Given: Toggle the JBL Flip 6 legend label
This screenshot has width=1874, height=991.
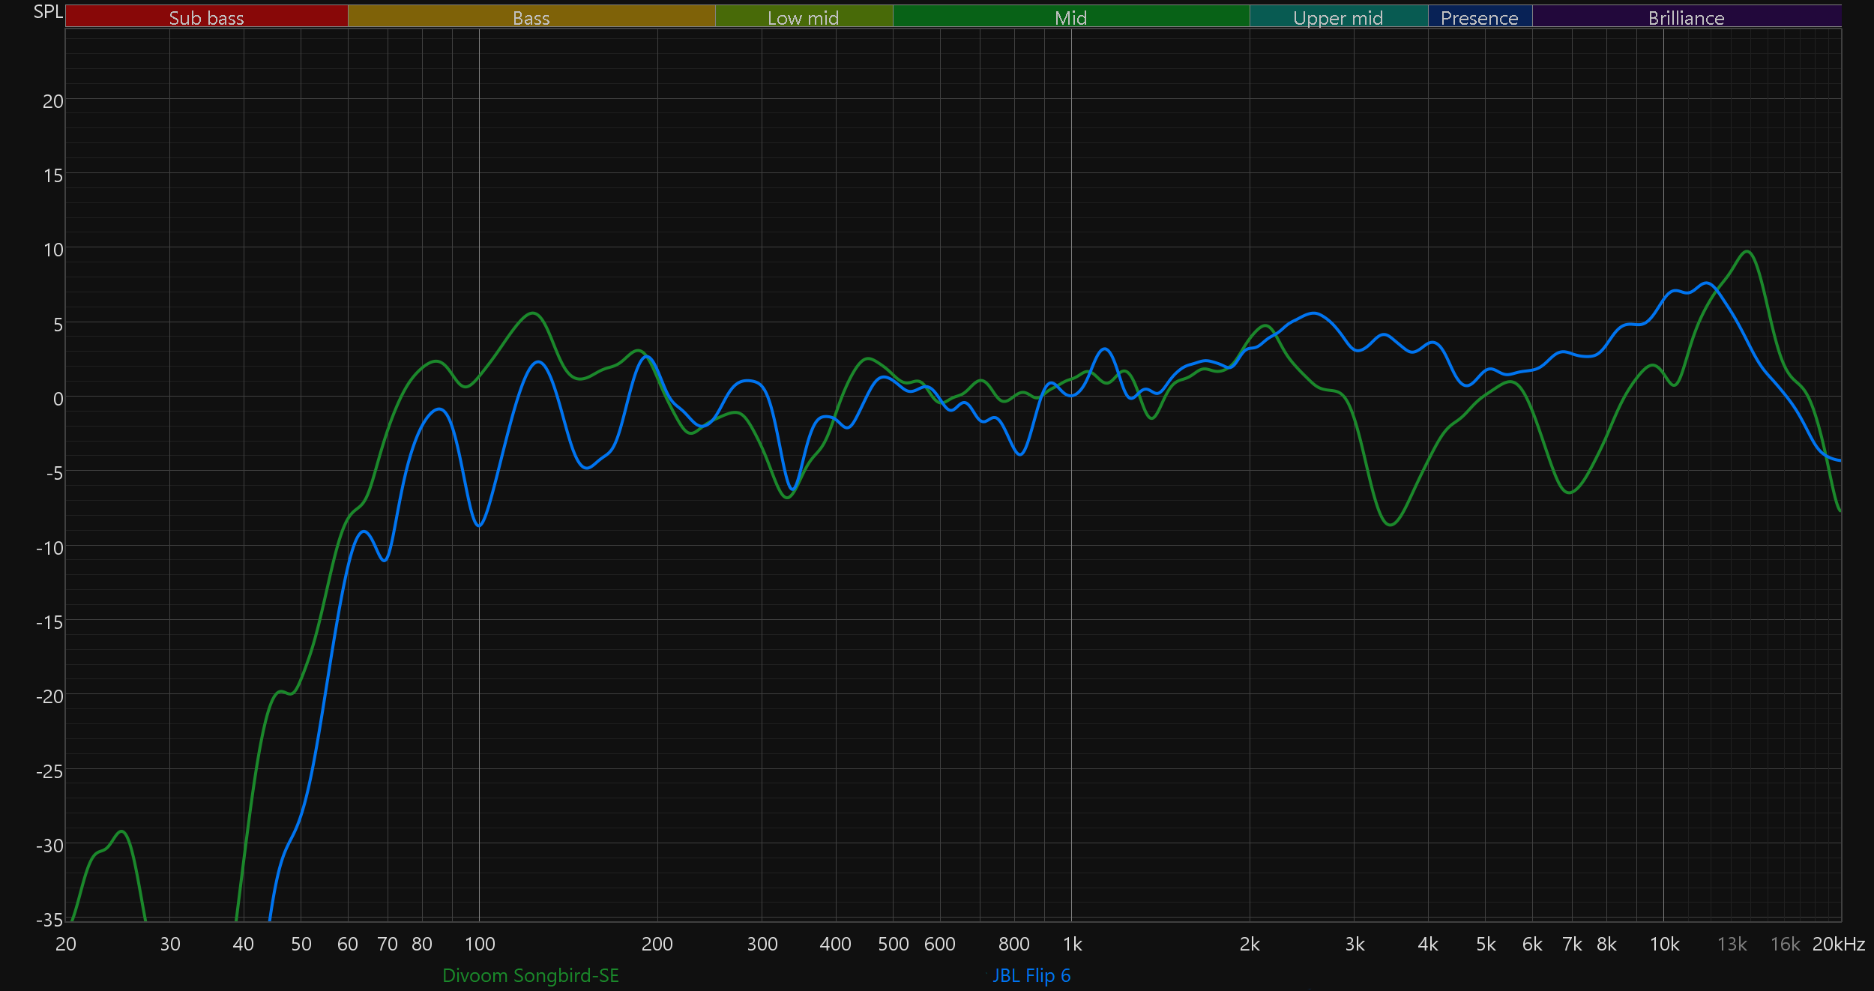Looking at the screenshot, I should (1031, 975).
